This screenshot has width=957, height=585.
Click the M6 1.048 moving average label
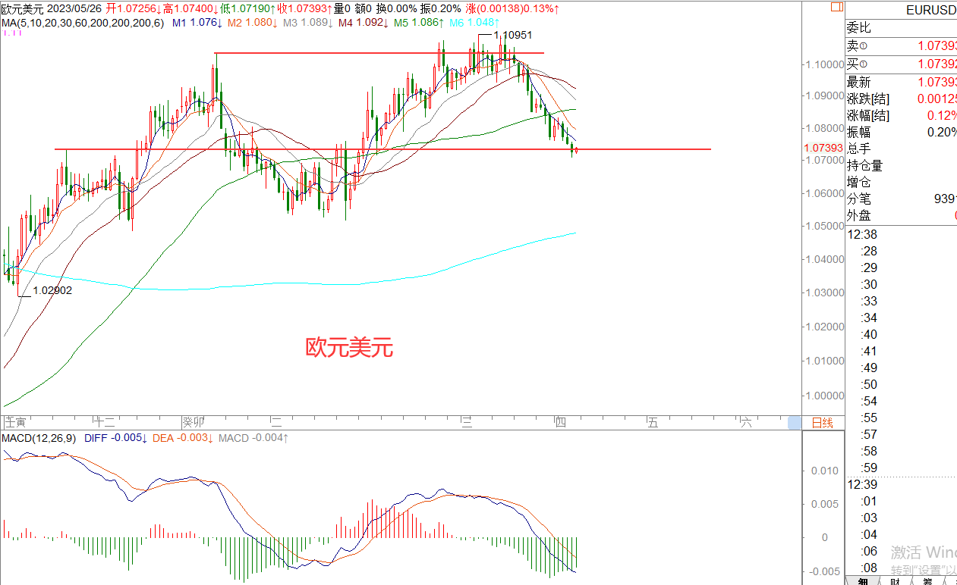[x=475, y=23]
